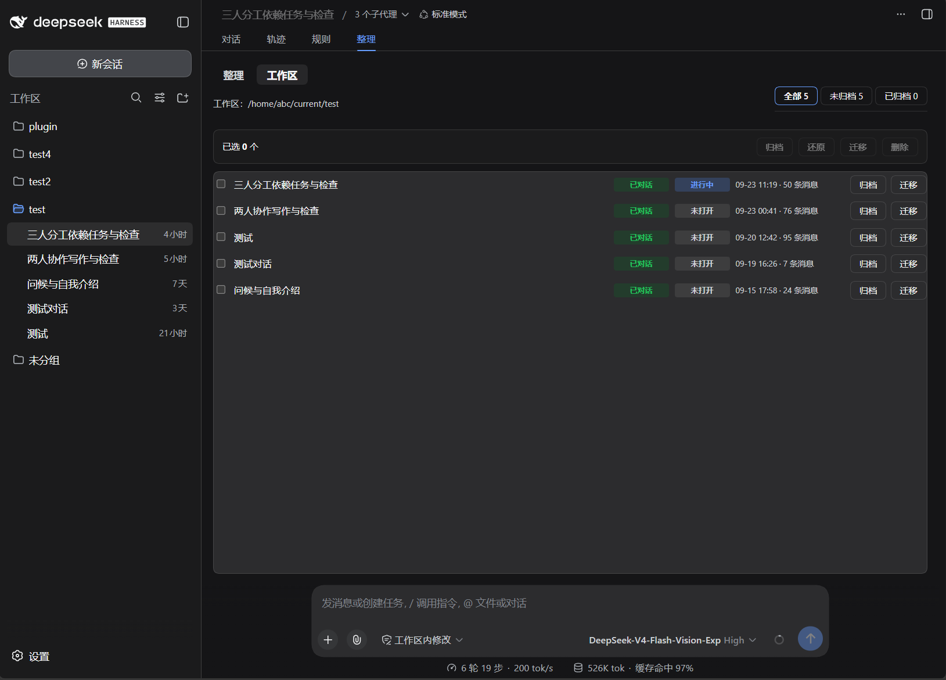Select the 整理 top tab

tap(366, 39)
